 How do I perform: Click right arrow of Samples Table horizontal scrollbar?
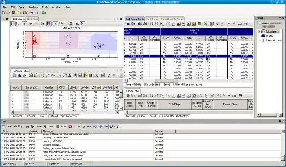click(117, 113)
